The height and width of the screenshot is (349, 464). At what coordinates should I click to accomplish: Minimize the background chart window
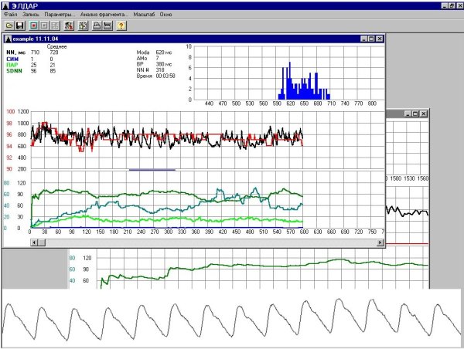tap(408, 114)
